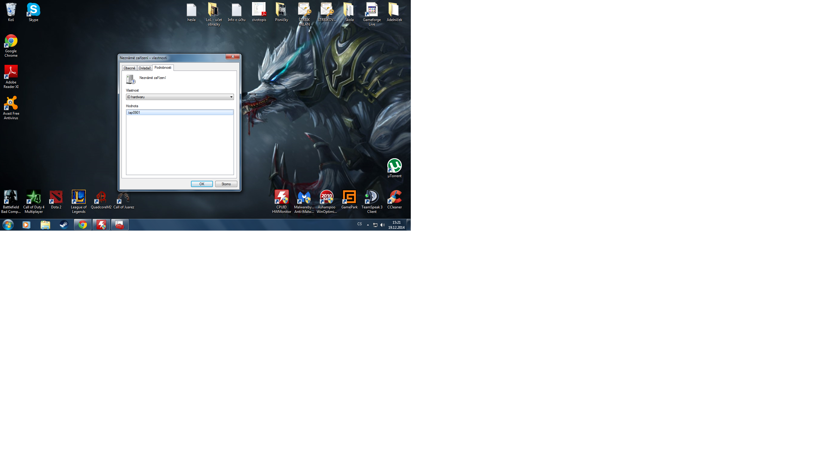The height and width of the screenshot is (454, 821).
Task: Open Google Chrome desktop shortcut
Action: click(11, 46)
